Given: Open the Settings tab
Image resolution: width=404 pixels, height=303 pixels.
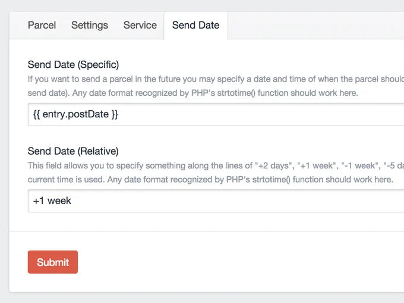Looking at the screenshot, I should [90, 25].
